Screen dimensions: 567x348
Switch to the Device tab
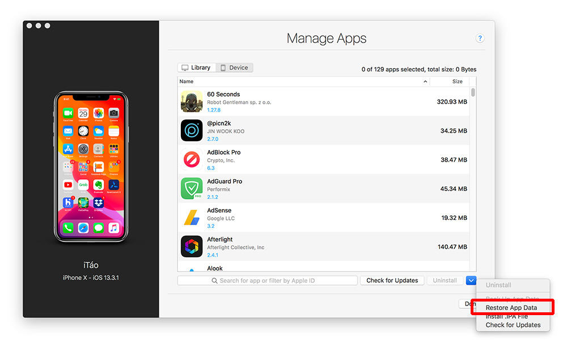[x=234, y=67]
